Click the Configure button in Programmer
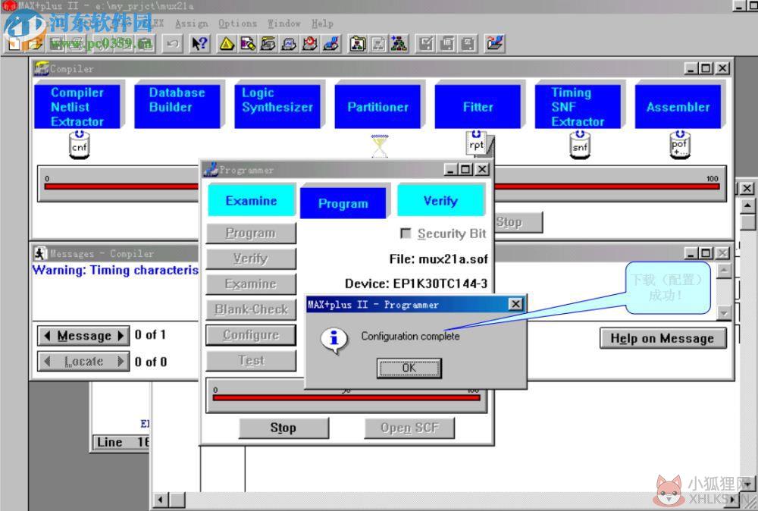This screenshot has height=511, width=758. (251, 335)
